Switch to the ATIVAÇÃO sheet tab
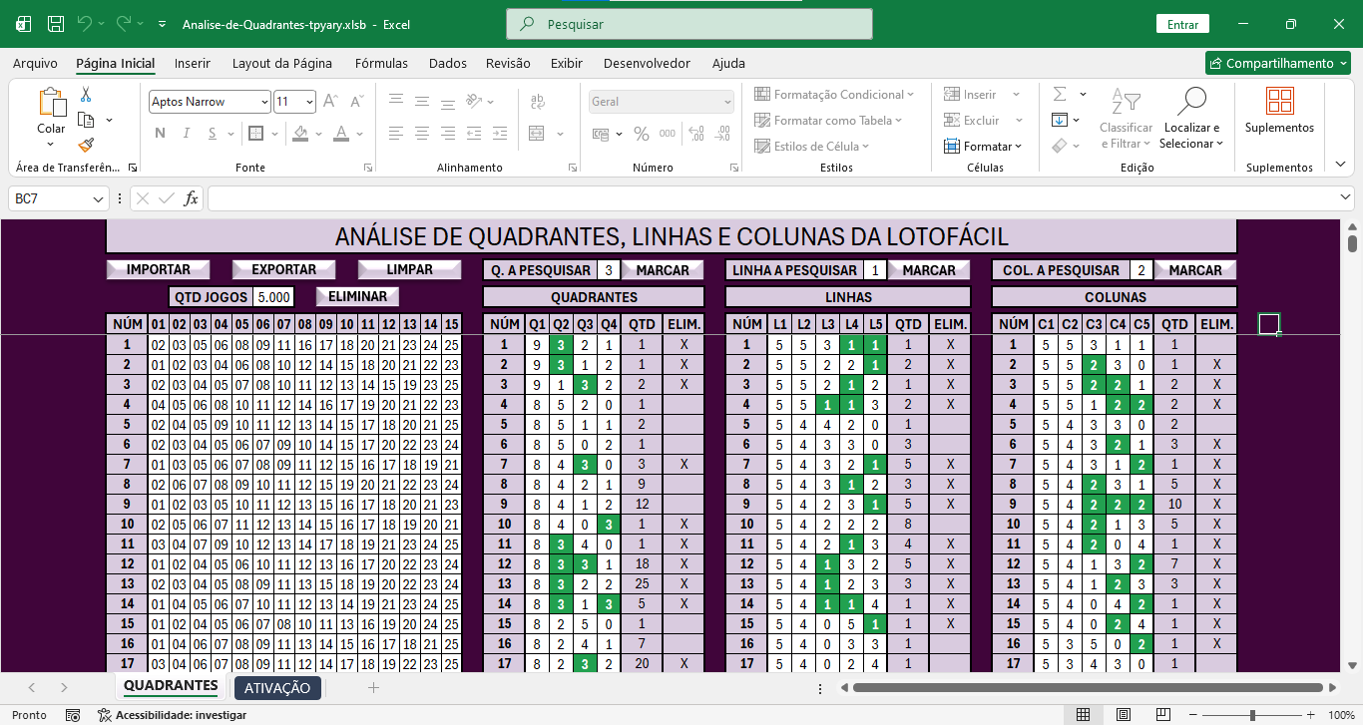This screenshot has height=725, width=1363. pos(277,688)
